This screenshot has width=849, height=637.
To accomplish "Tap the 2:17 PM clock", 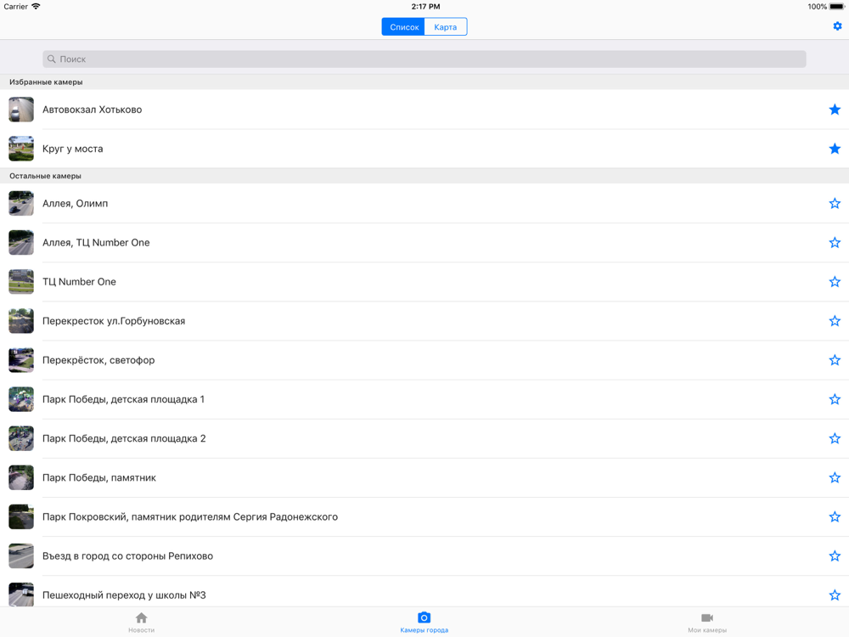I will coord(425,7).
